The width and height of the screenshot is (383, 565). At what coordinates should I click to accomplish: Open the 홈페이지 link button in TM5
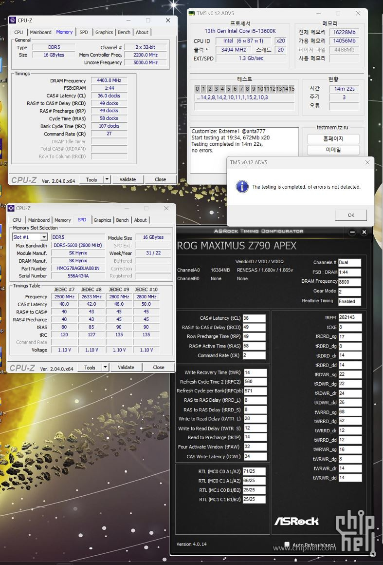(333, 139)
